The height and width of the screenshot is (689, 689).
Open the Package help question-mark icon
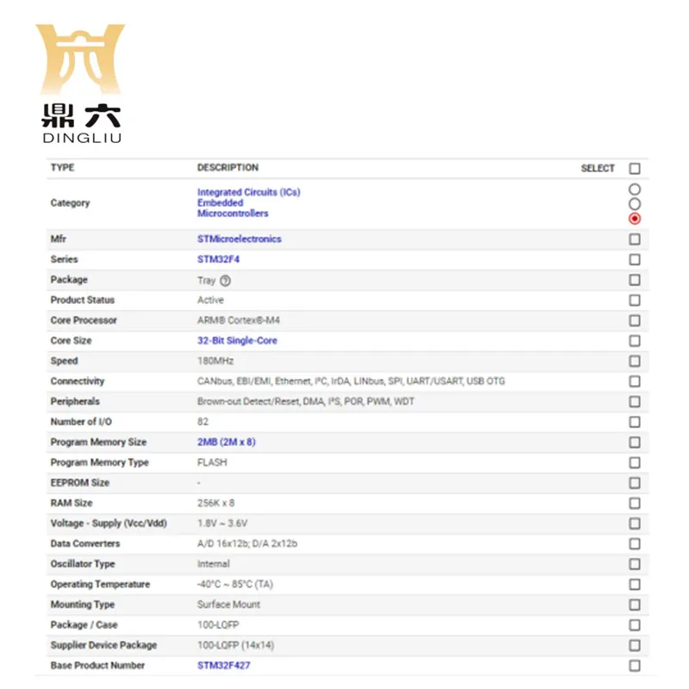click(225, 281)
